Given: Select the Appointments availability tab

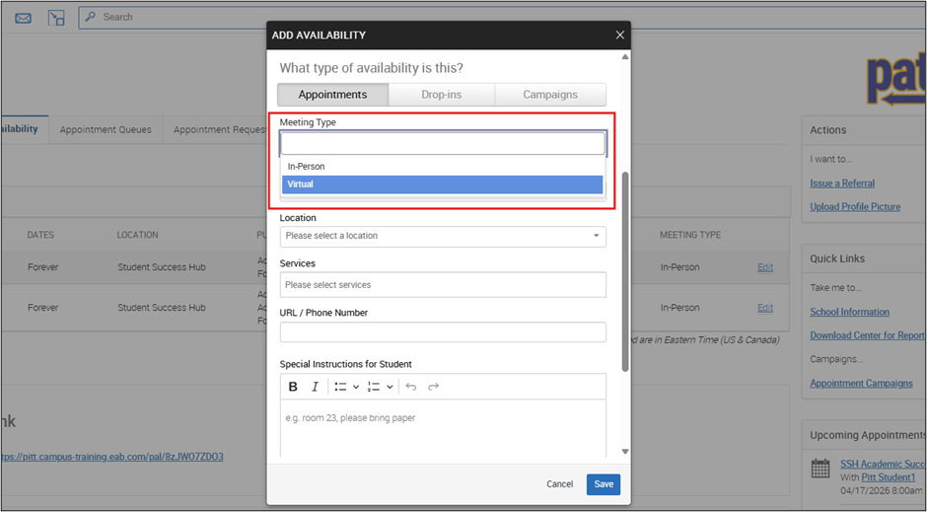Looking at the screenshot, I should 333,95.
